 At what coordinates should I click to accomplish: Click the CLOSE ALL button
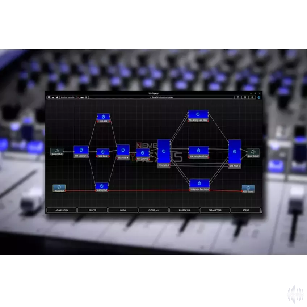pyautogui.click(x=153, y=210)
